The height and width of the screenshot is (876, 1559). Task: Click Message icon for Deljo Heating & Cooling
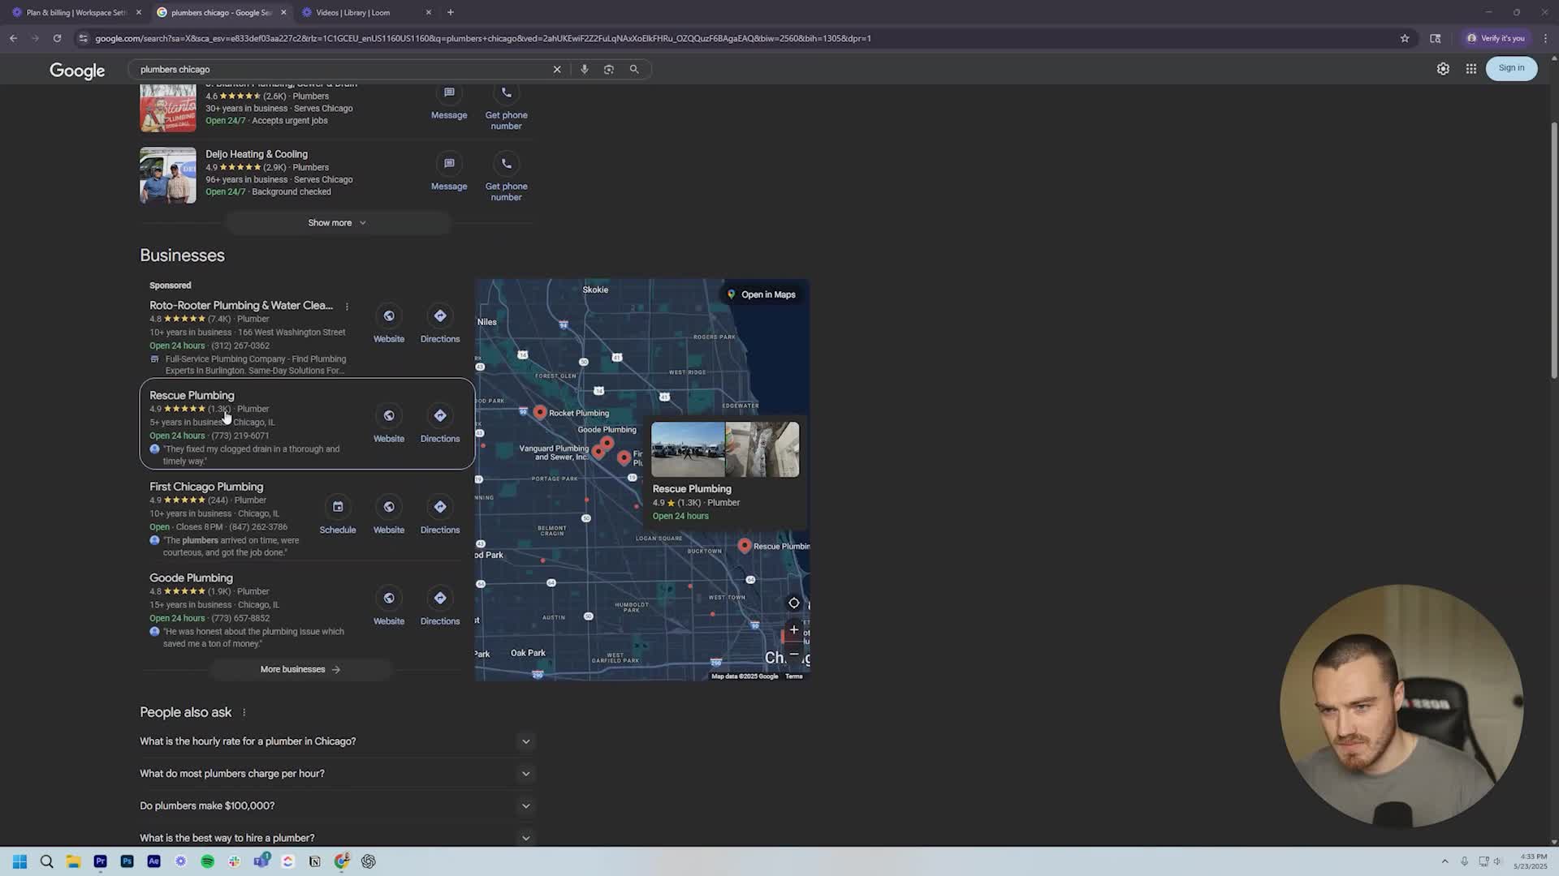tap(449, 165)
